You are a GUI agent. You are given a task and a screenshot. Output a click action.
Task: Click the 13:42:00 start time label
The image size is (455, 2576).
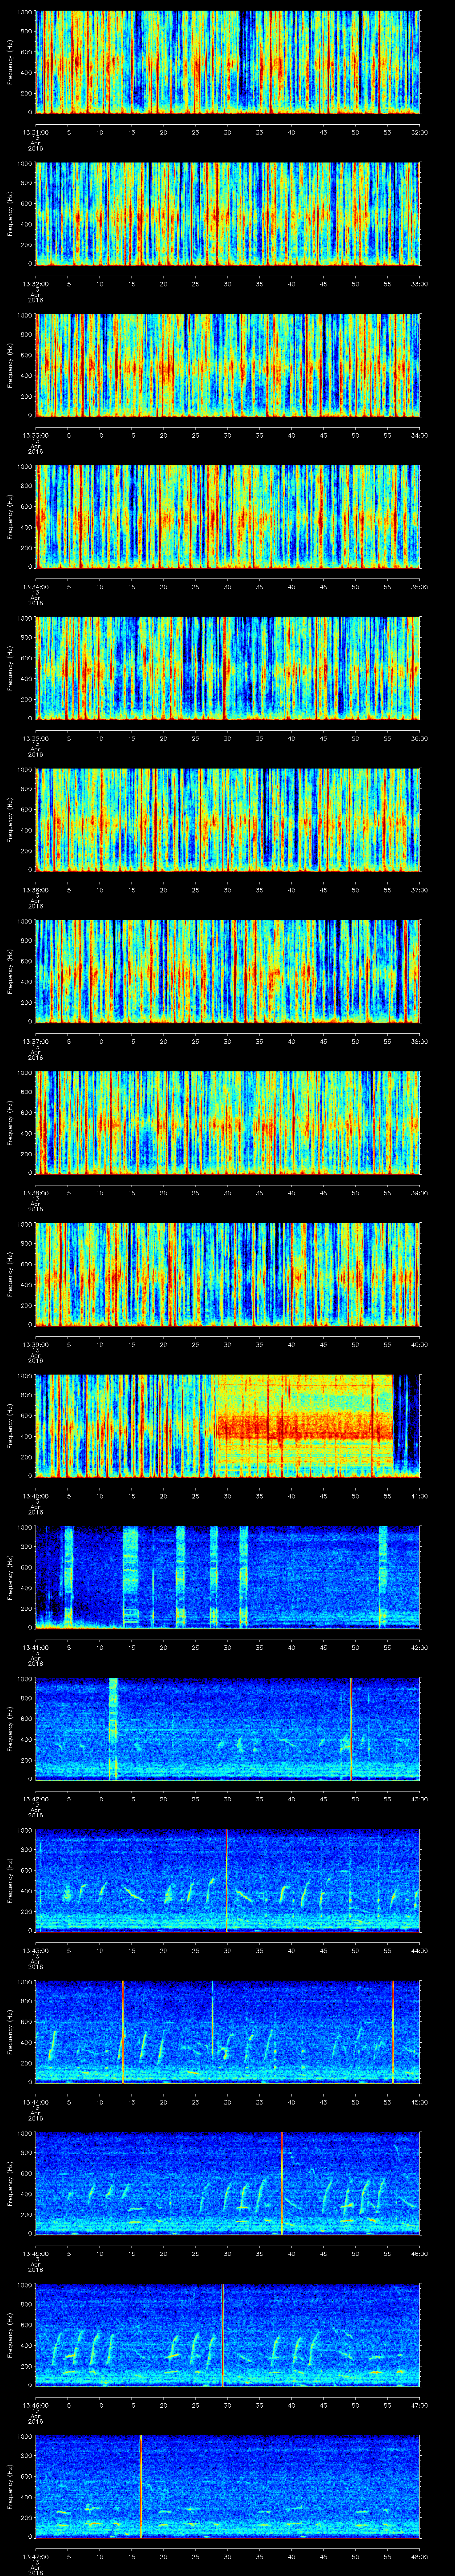pyautogui.click(x=36, y=1798)
